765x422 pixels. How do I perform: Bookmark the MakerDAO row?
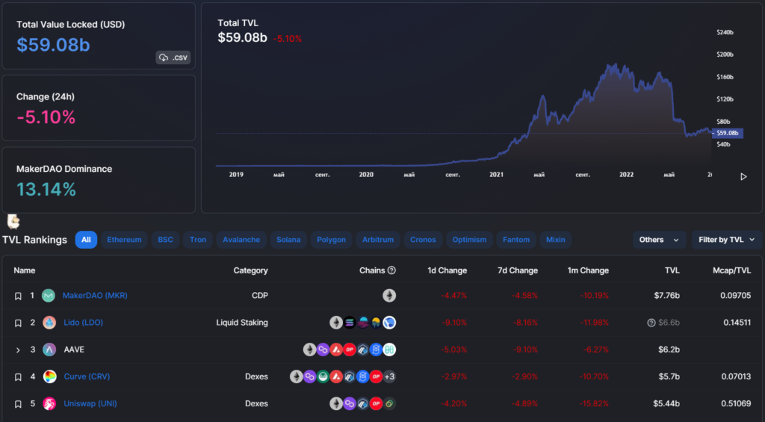pyautogui.click(x=18, y=296)
